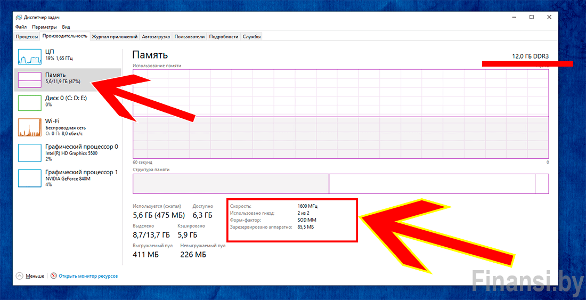Click the 19% 1,65 ГГц CPU text

[59, 58]
